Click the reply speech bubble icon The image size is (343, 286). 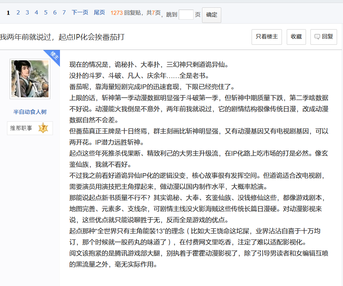317,37
